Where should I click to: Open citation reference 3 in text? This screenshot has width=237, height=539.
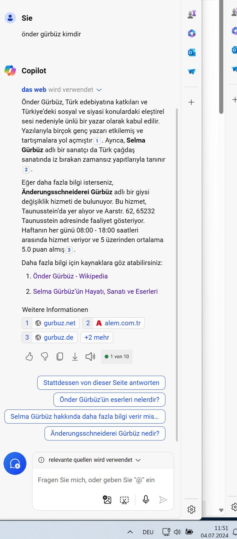click(x=69, y=250)
